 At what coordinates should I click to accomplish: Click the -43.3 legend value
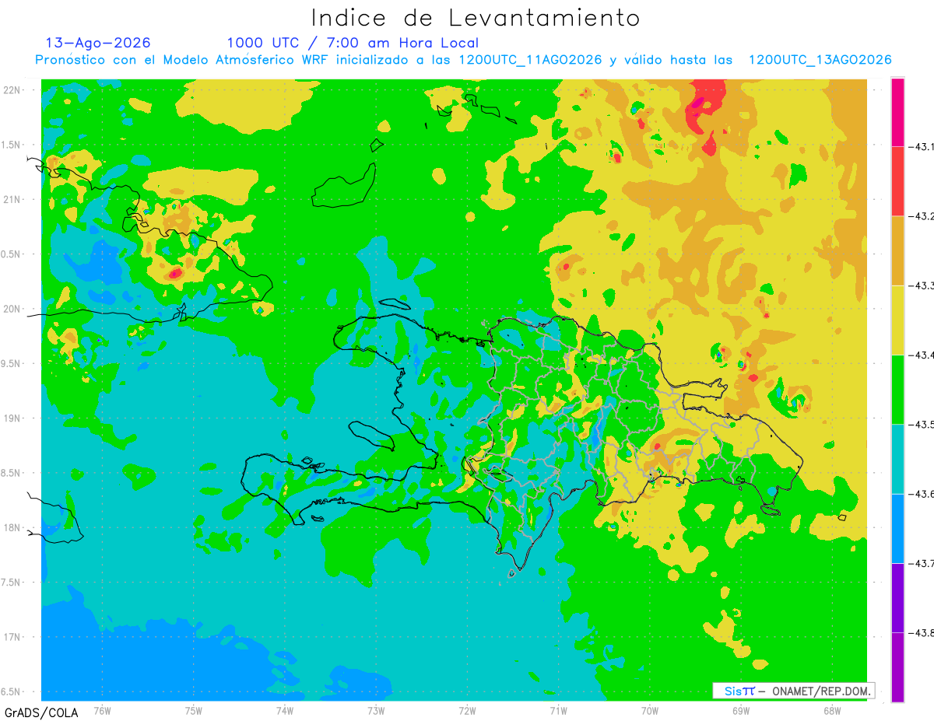coord(921,285)
